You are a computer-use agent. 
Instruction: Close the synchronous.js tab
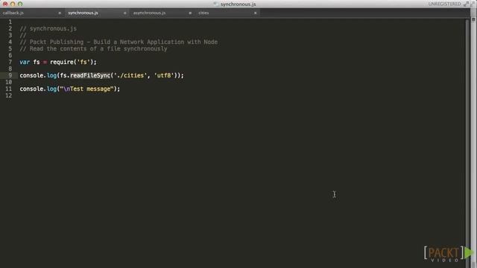(x=124, y=13)
